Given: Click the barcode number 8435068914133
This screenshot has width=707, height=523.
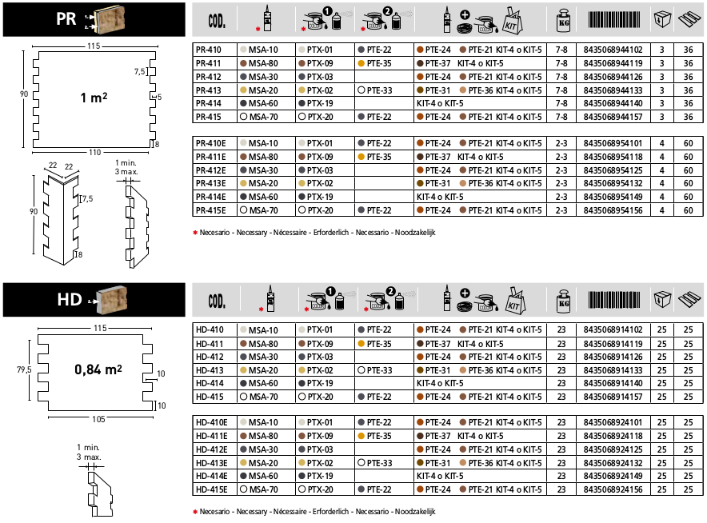Looking at the screenshot, I should coord(613,370).
